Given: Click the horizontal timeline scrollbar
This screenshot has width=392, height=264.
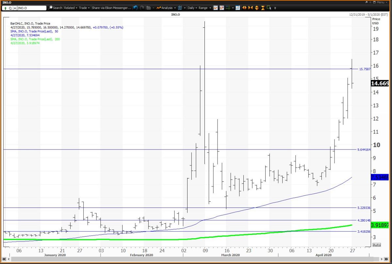Looking at the screenshot, I should (196, 259).
